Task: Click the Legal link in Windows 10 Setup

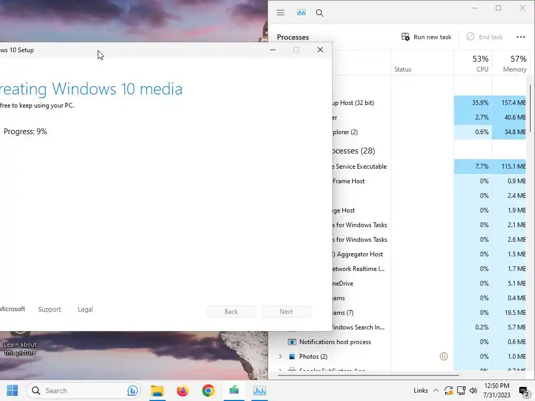Action: 85,309
